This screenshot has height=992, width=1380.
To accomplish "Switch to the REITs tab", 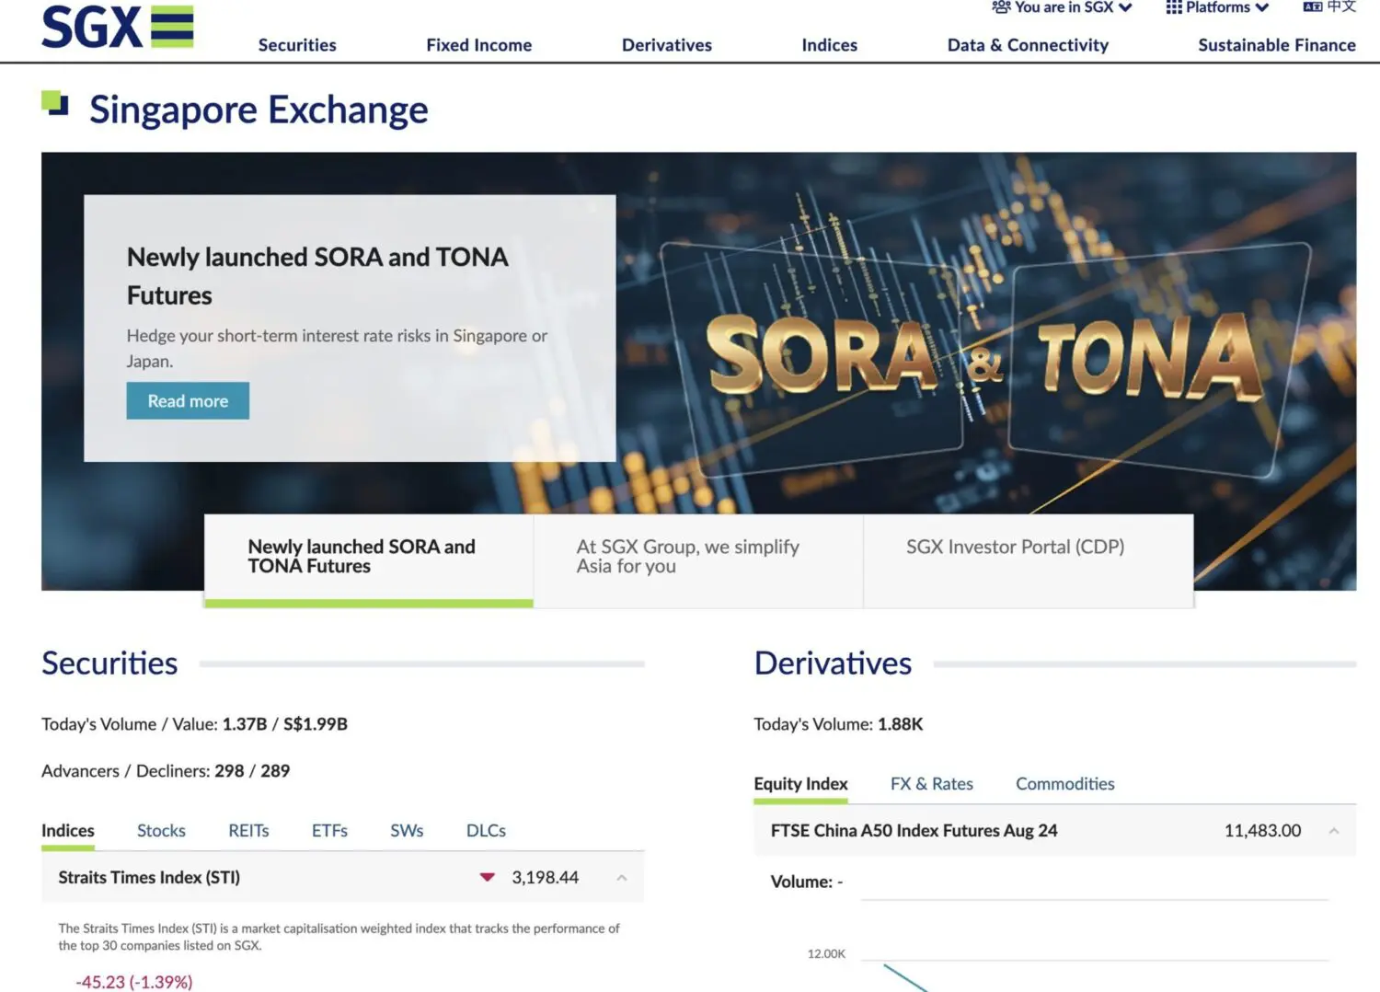I will coord(248,831).
